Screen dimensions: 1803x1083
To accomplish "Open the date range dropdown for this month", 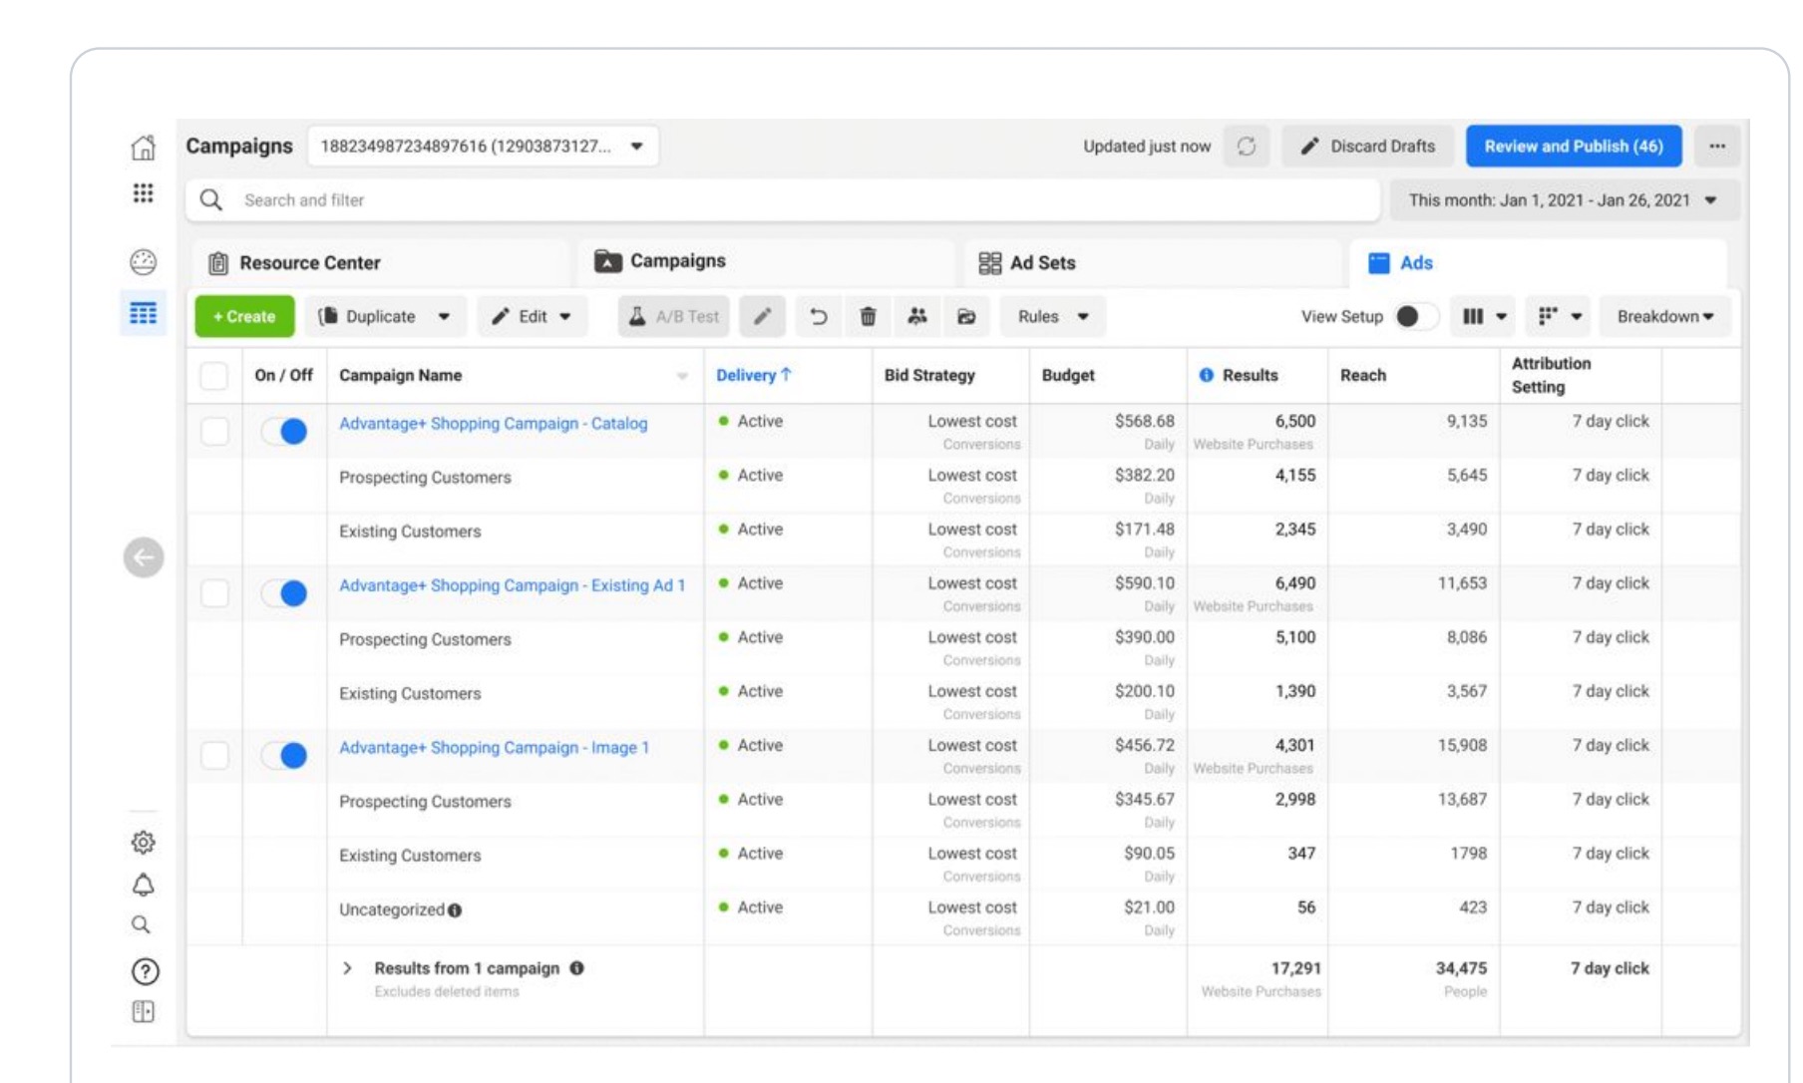I will (1563, 199).
